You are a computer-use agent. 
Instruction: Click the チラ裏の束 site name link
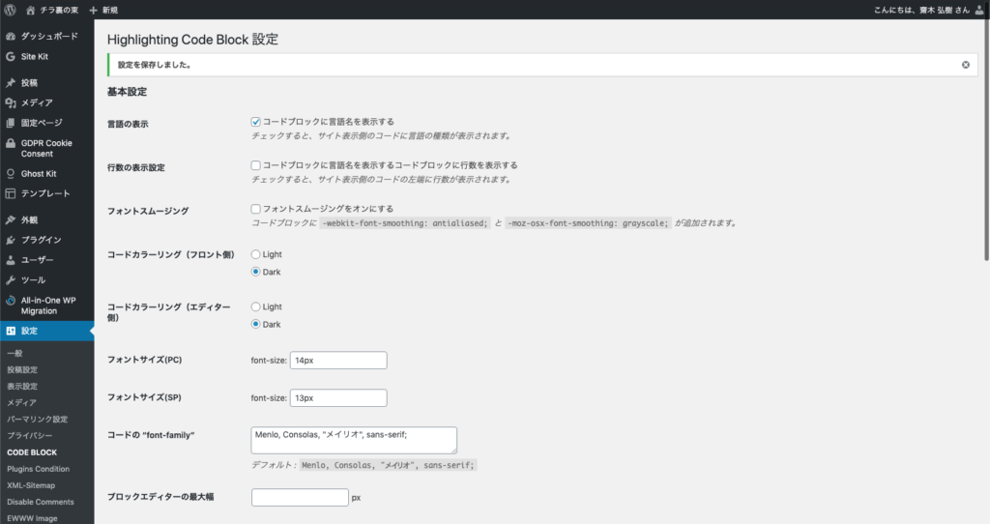pos(61,10)
